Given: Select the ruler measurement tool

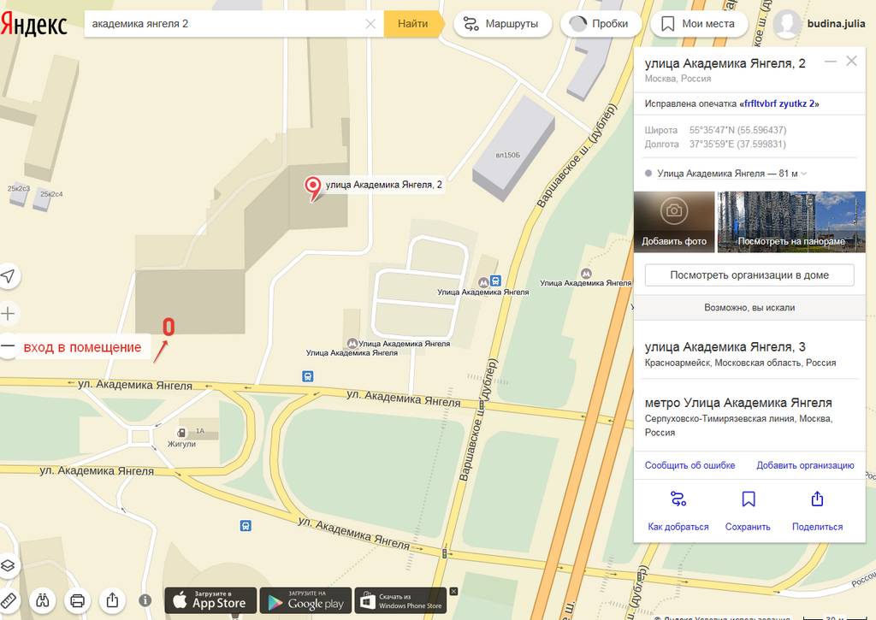Looking at the screenshot, I should pos(8,600).
